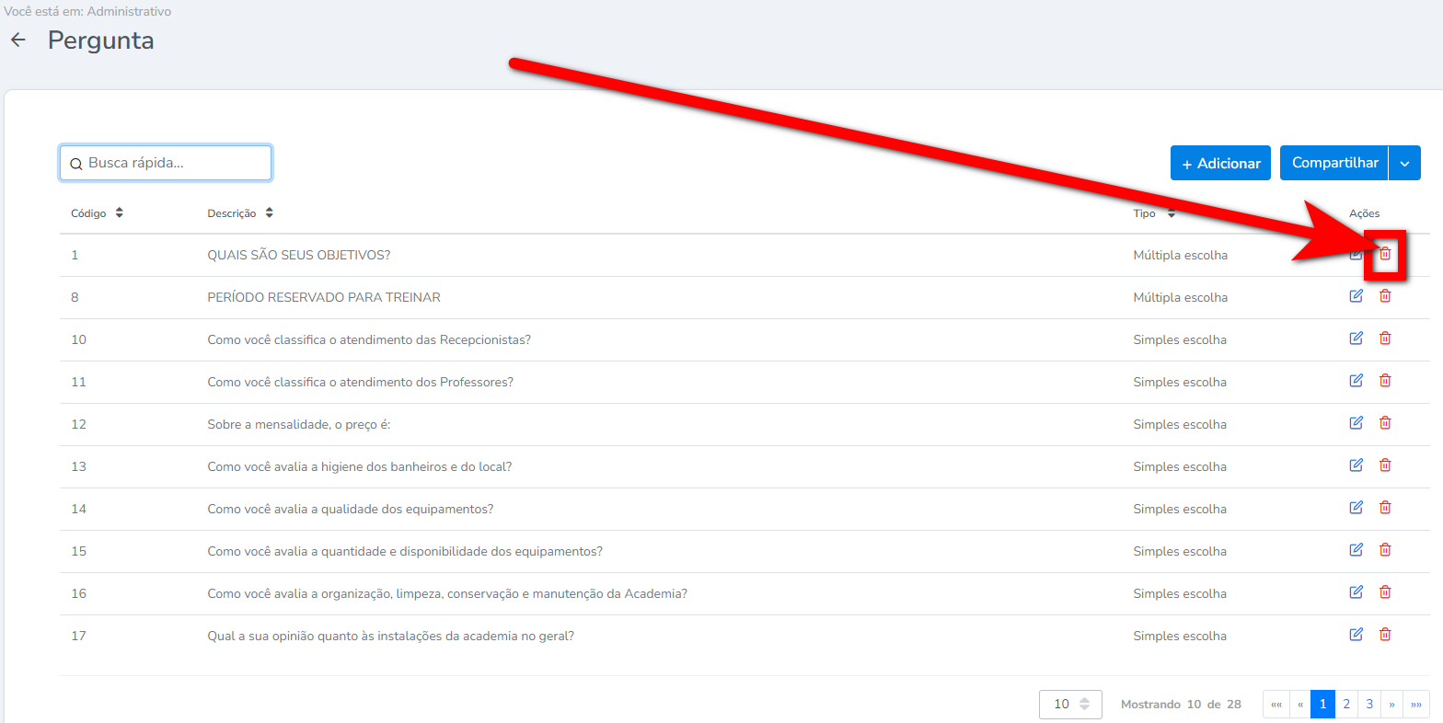The height and width of the screenshot is (723, 1443).
Task: Sort table by Descrição column
Action: 269,213
